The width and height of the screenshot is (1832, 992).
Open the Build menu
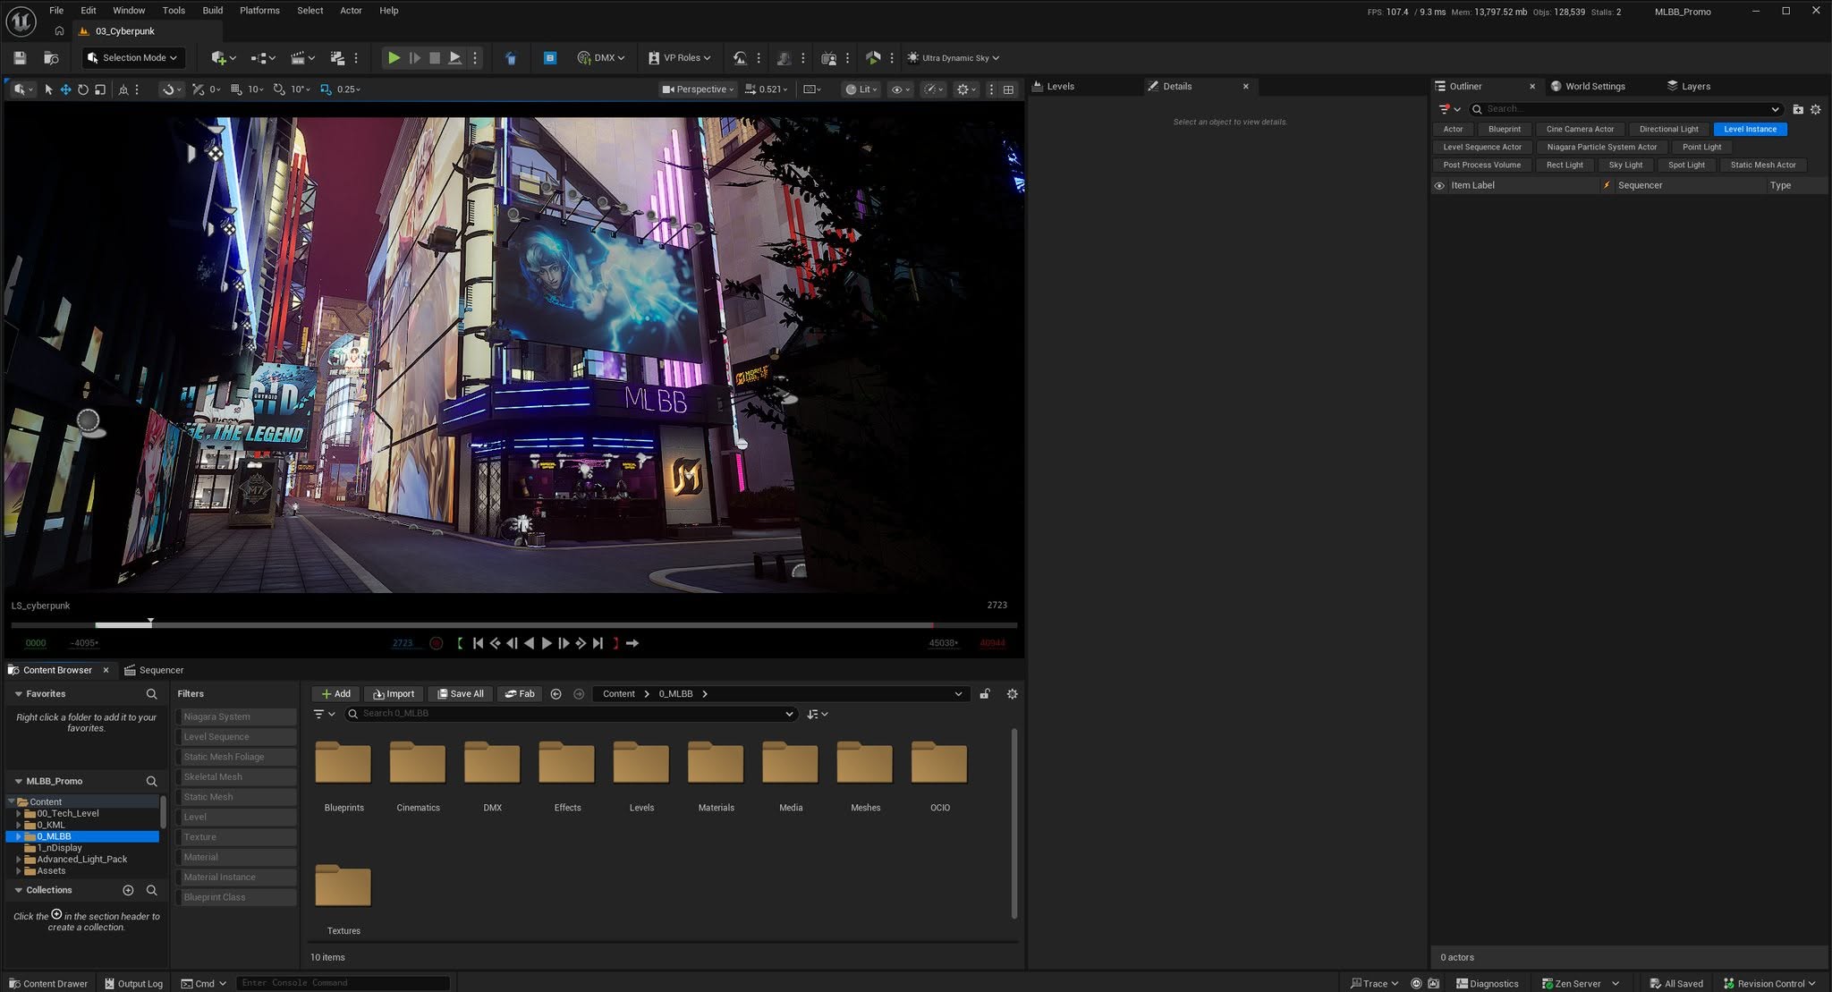212,11
